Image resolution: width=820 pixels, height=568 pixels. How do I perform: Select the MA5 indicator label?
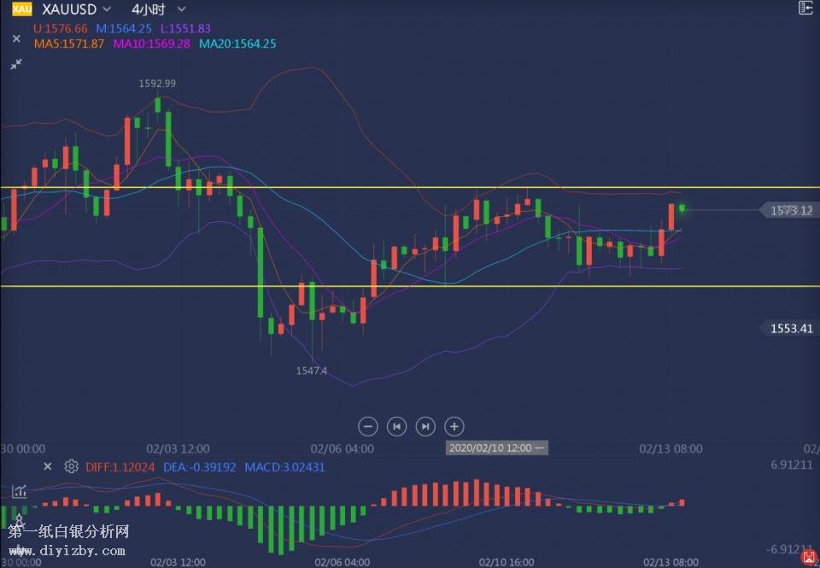(x=69, y=44)
